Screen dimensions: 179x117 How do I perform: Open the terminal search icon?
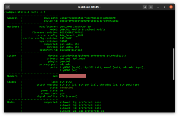click(x=145, y=7)
